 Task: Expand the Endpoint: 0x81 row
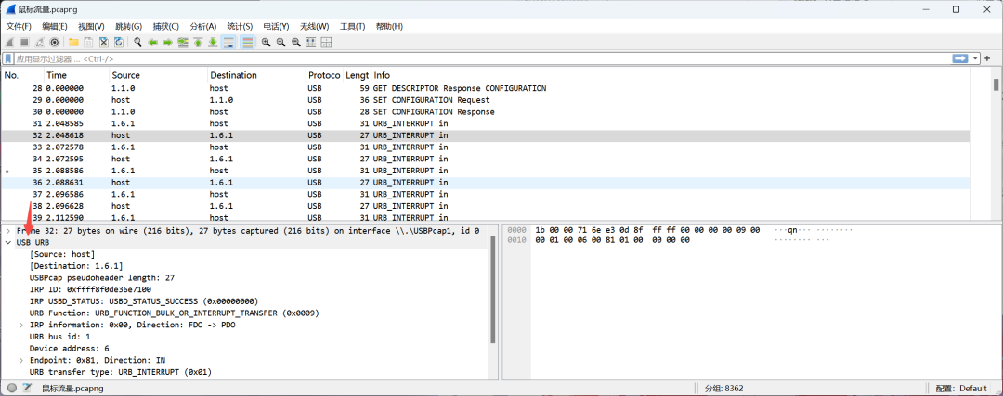pyautogui.click(x=21, y=360)
